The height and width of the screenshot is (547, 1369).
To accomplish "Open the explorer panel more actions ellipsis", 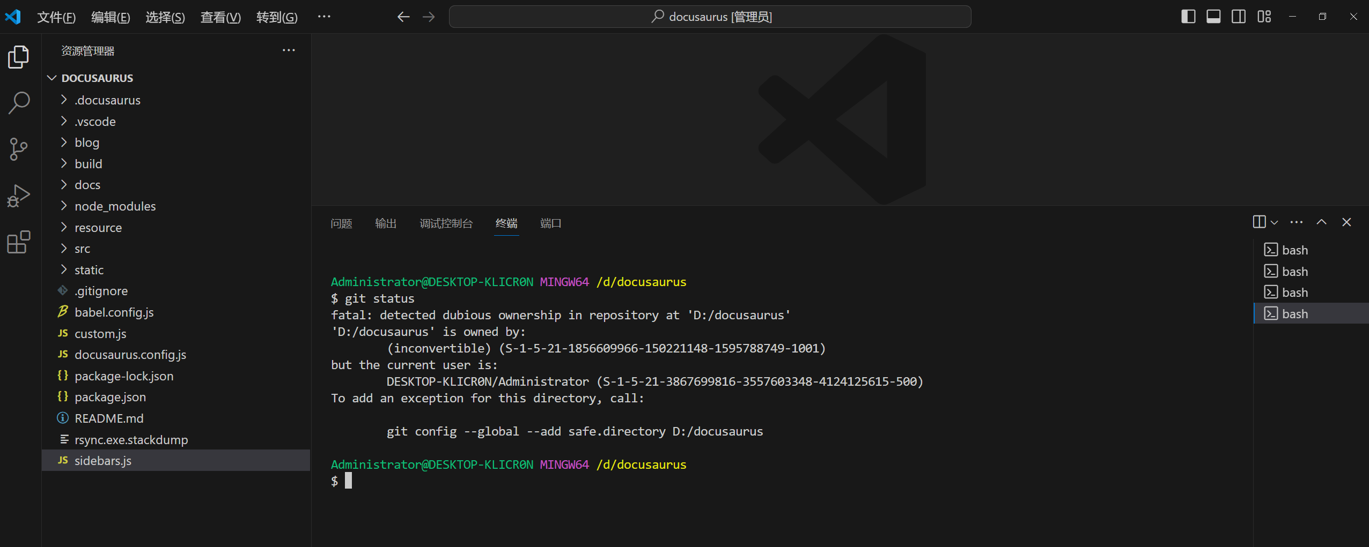I will coord(289,50).
